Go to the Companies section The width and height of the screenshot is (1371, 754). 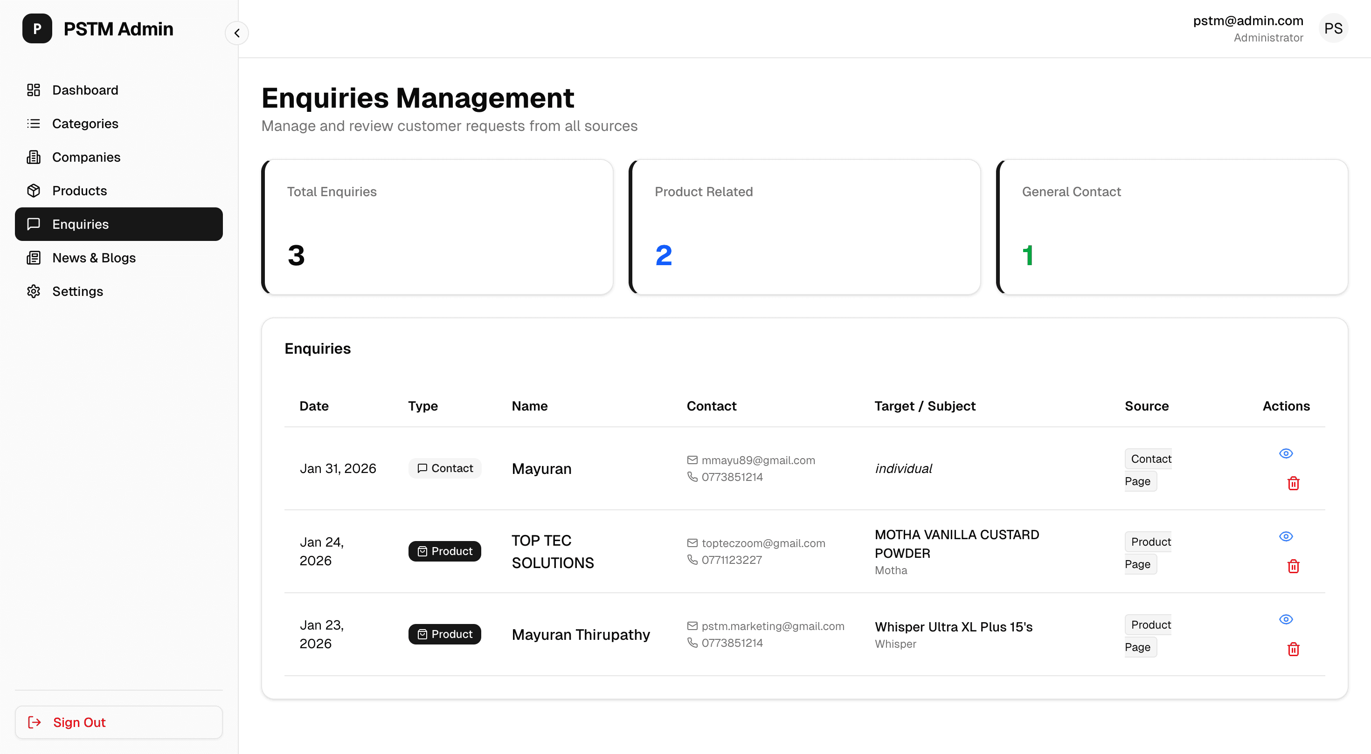click(x=119, y=157)
